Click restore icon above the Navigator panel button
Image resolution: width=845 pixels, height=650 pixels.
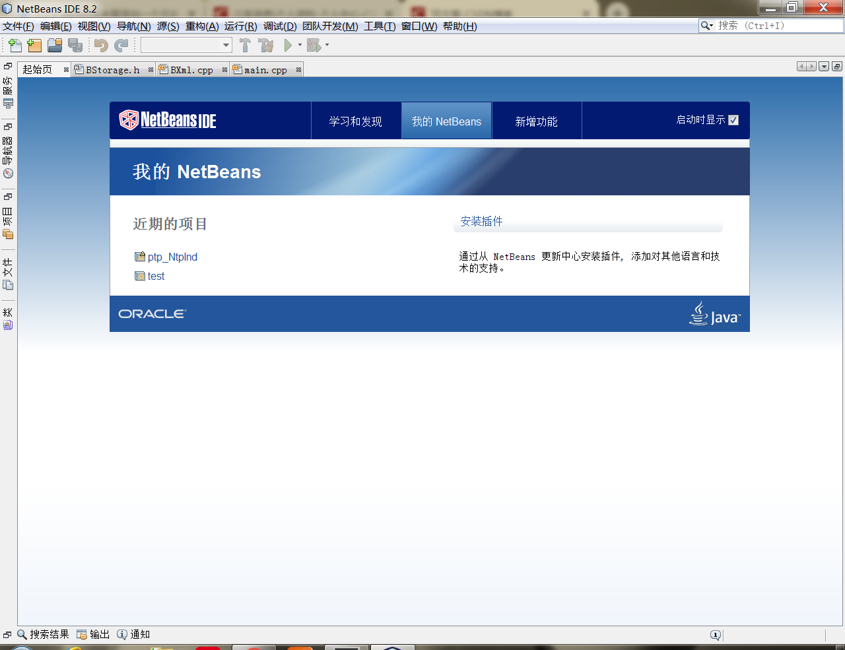coord(8,126)
